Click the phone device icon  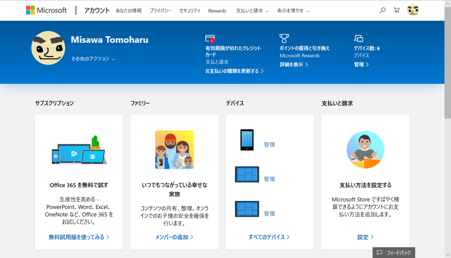tap(247, 140)
